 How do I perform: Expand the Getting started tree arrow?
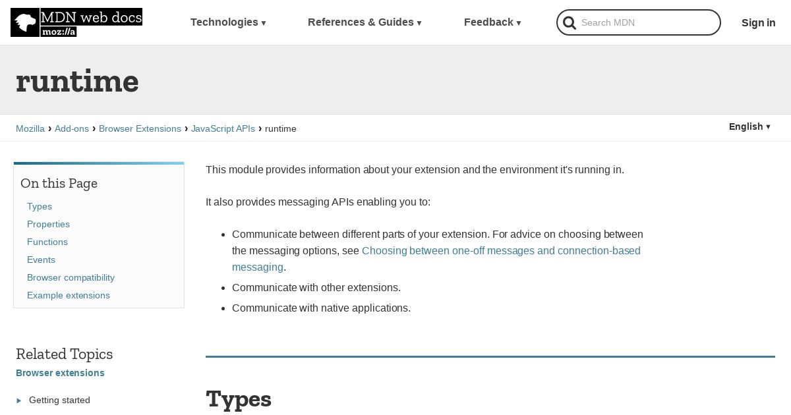pos(19,401)
